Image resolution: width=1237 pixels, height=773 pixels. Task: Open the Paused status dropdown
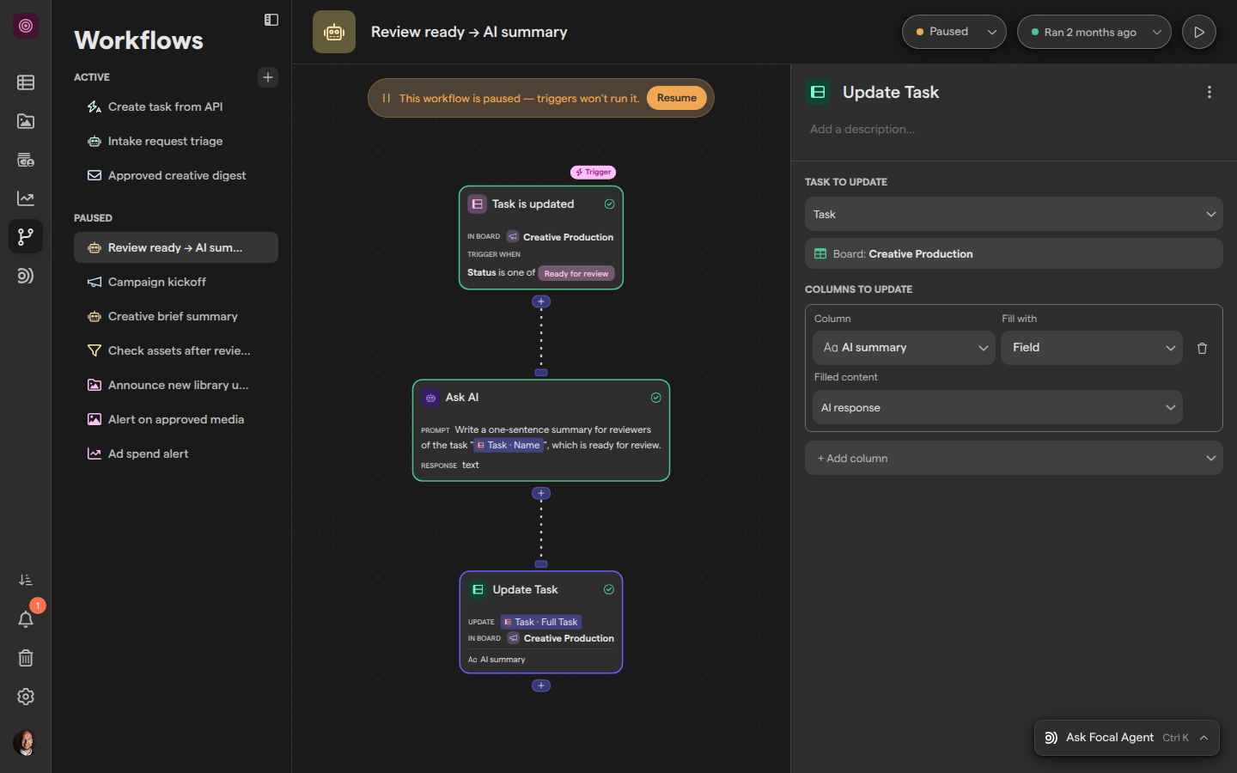point(954,32)
